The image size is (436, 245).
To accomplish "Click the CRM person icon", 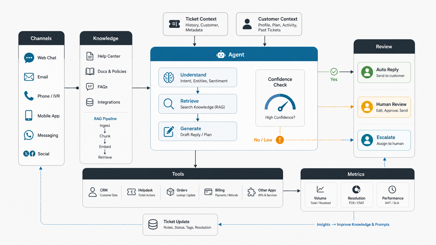I will 92,192.
